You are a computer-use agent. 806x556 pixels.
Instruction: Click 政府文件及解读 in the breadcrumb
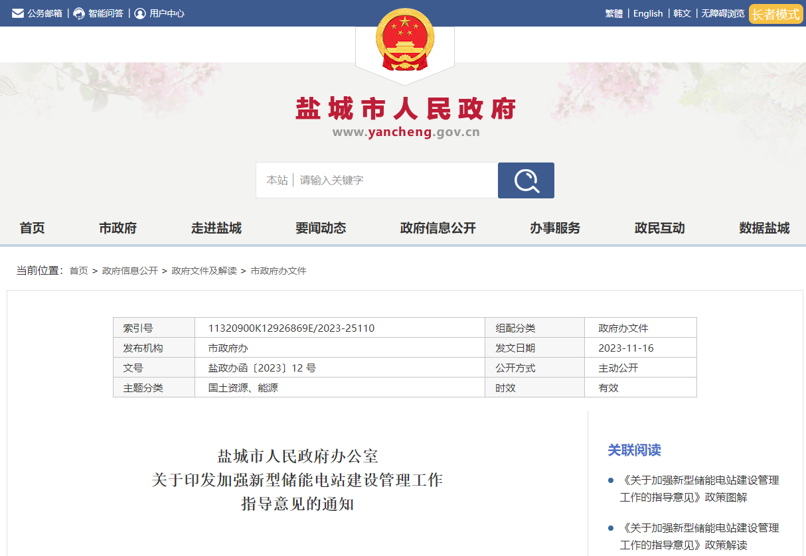tap(204, 271)
